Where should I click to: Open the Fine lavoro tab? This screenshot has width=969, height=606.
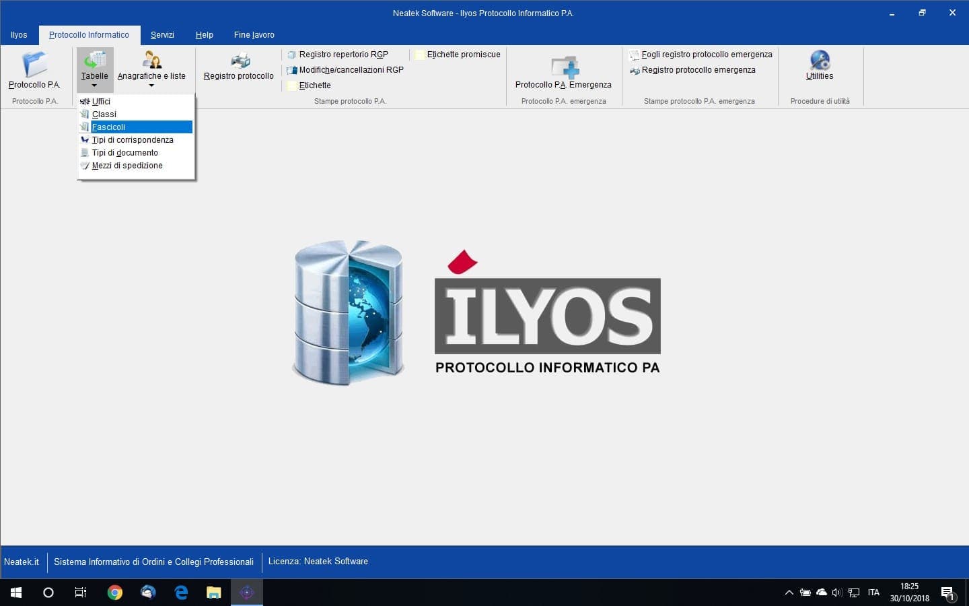(x=254, y=35)
